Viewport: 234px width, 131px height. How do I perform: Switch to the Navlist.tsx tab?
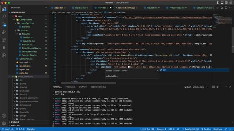pyautogui.click(x=152, y=8)
